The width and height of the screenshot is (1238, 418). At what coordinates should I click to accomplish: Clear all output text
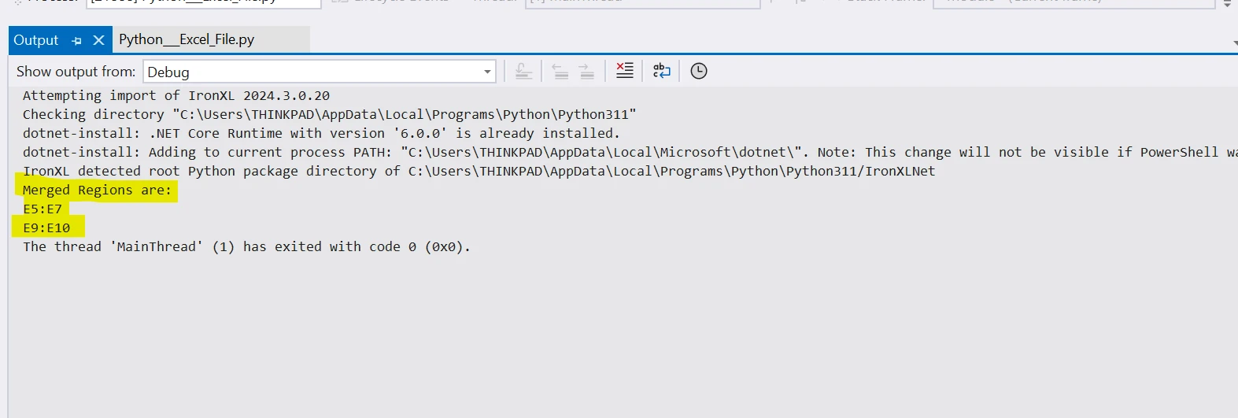625,71
